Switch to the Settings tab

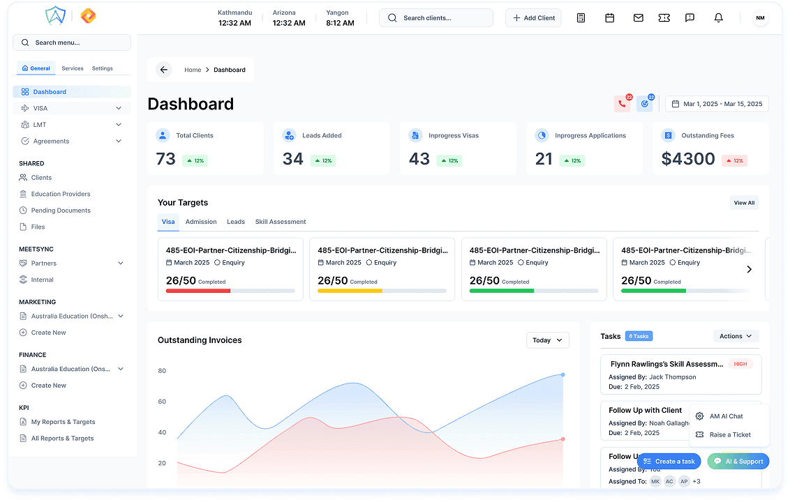[103, 68]
